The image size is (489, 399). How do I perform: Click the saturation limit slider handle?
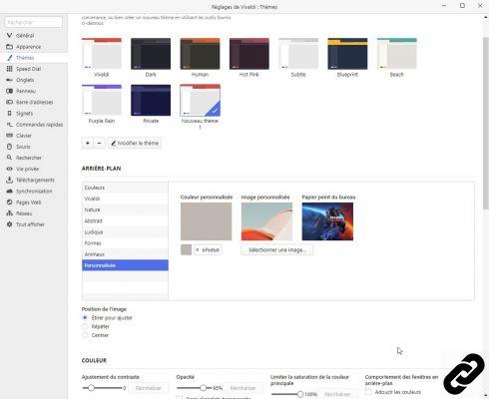(300, 394)
